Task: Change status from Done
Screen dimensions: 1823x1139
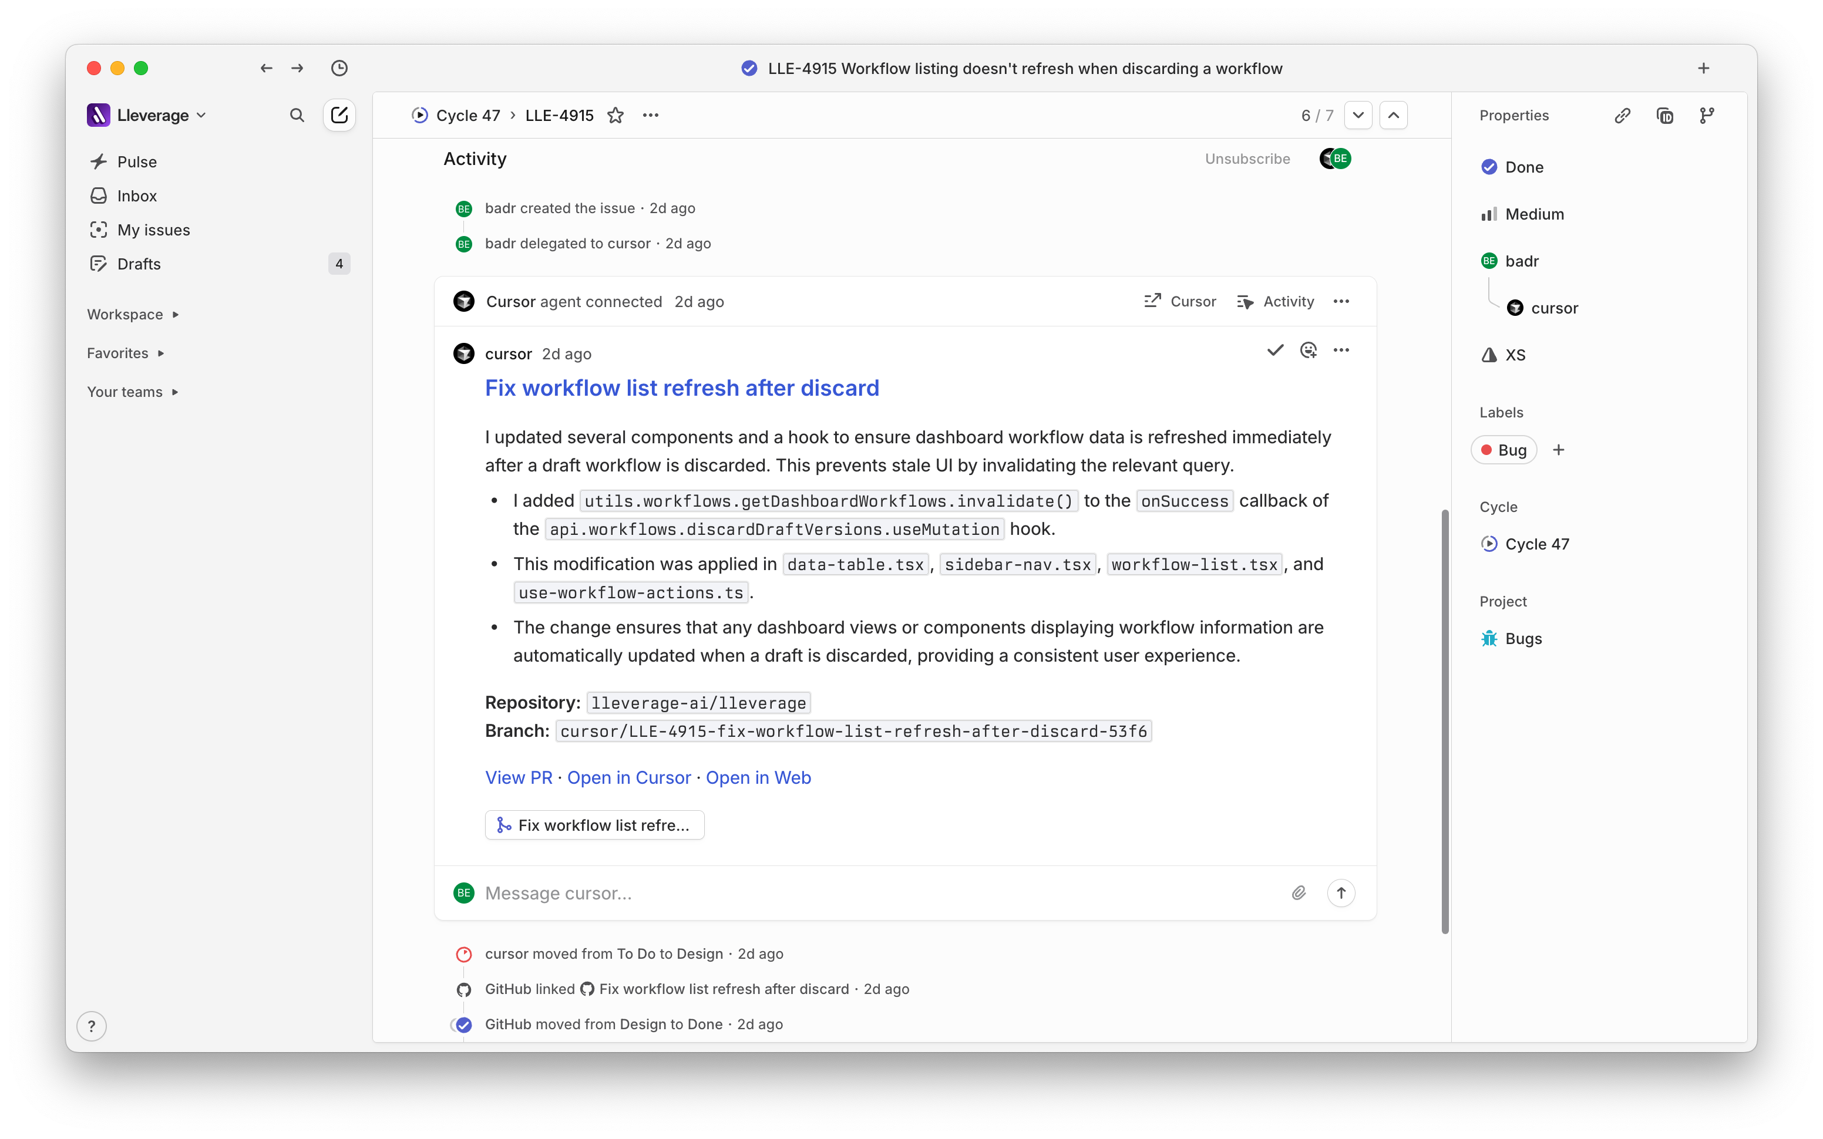Action: 1513,167
